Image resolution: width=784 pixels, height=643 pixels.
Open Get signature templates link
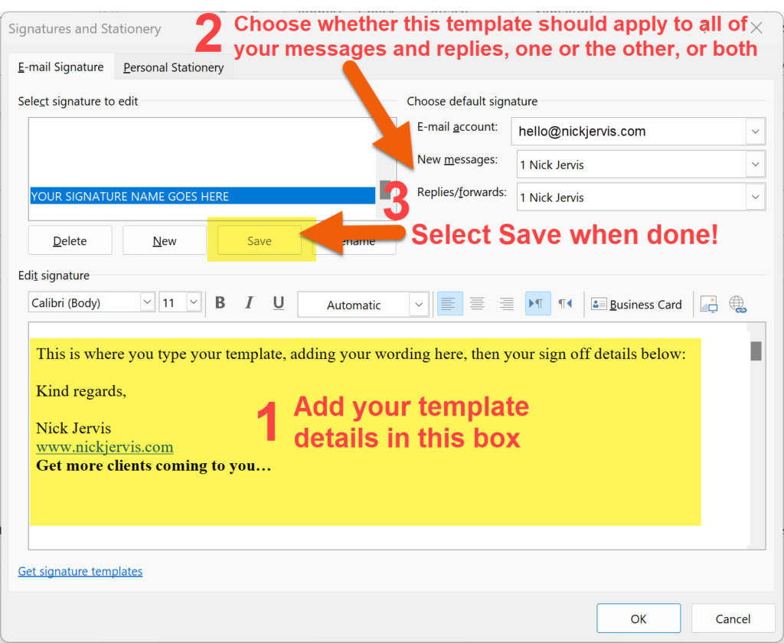click(x=80, y=571)
